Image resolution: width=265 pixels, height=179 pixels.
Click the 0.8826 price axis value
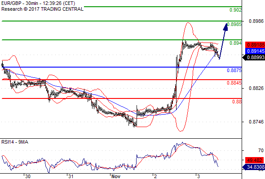tap(256, 88)
